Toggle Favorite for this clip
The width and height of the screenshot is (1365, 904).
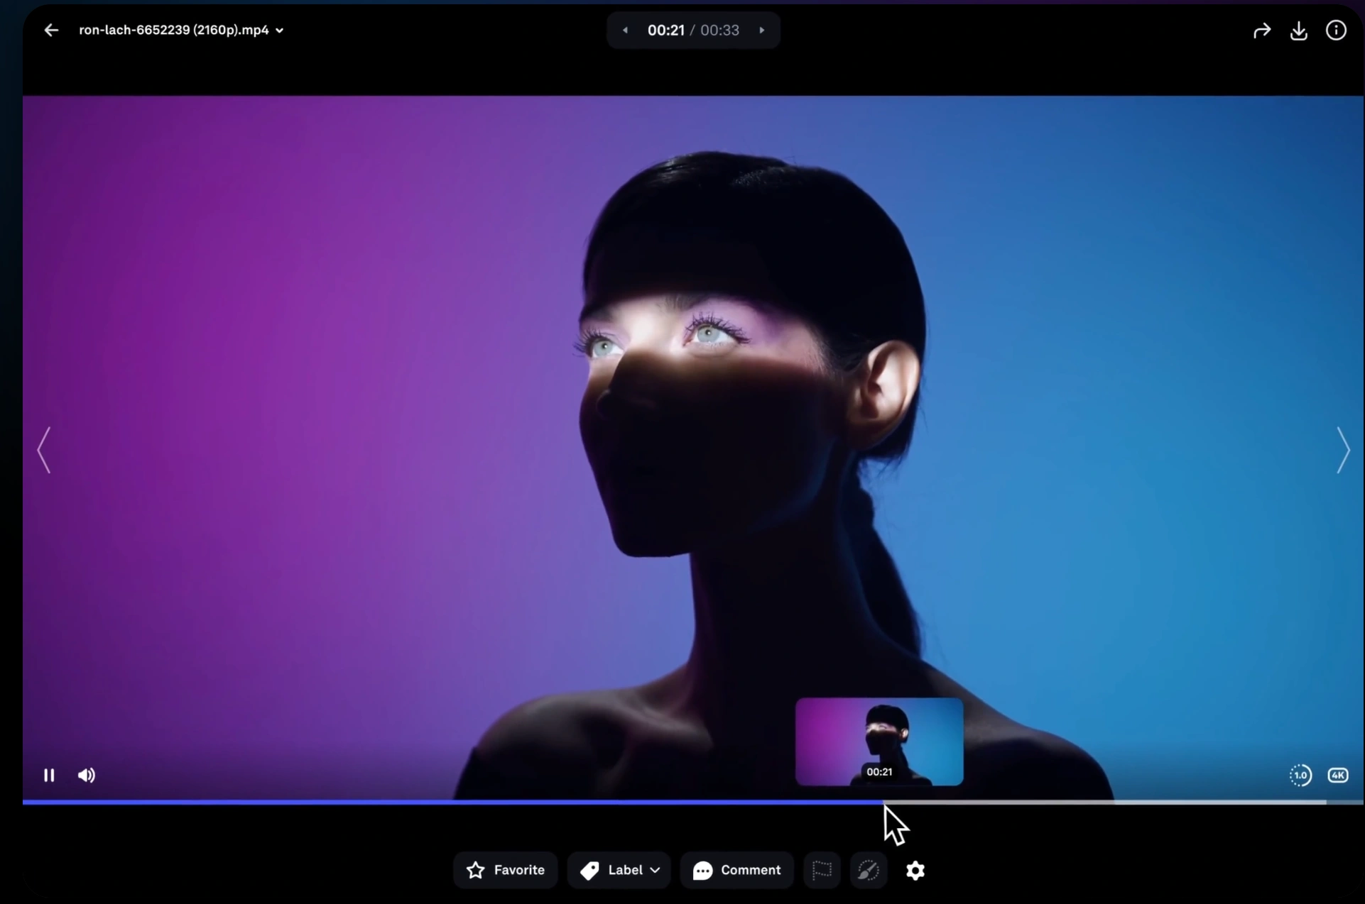point(476,871)
